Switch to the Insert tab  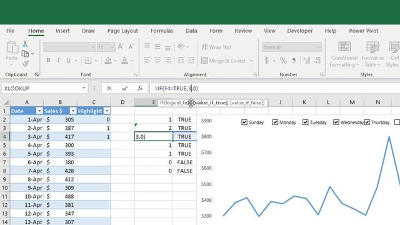(x=62, y=31)
